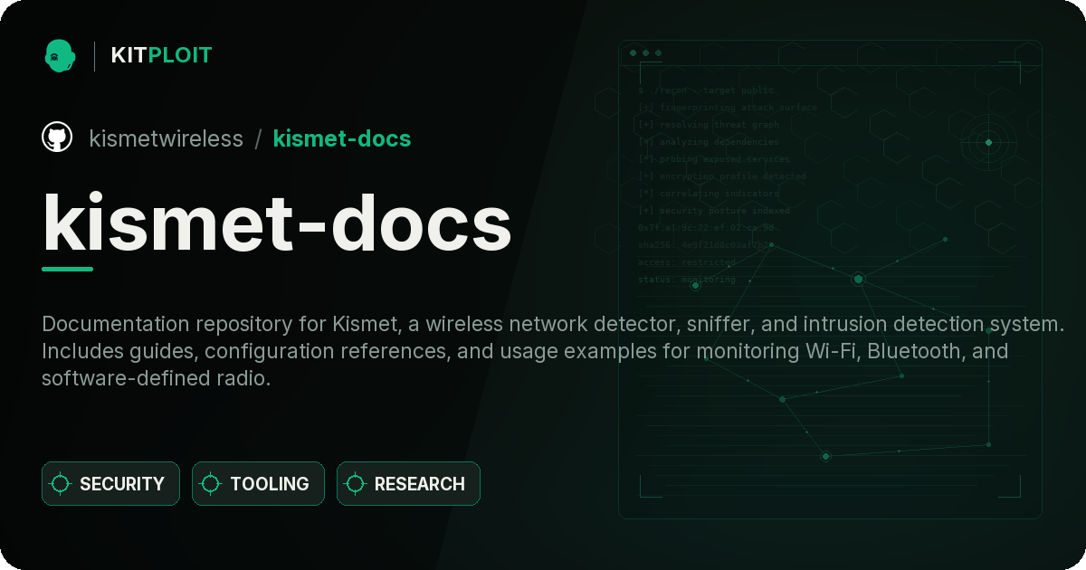The height and width of the screenshot is (570, 1086).
Task: Click the green underline below the title
Action: [x=67, y=269]
